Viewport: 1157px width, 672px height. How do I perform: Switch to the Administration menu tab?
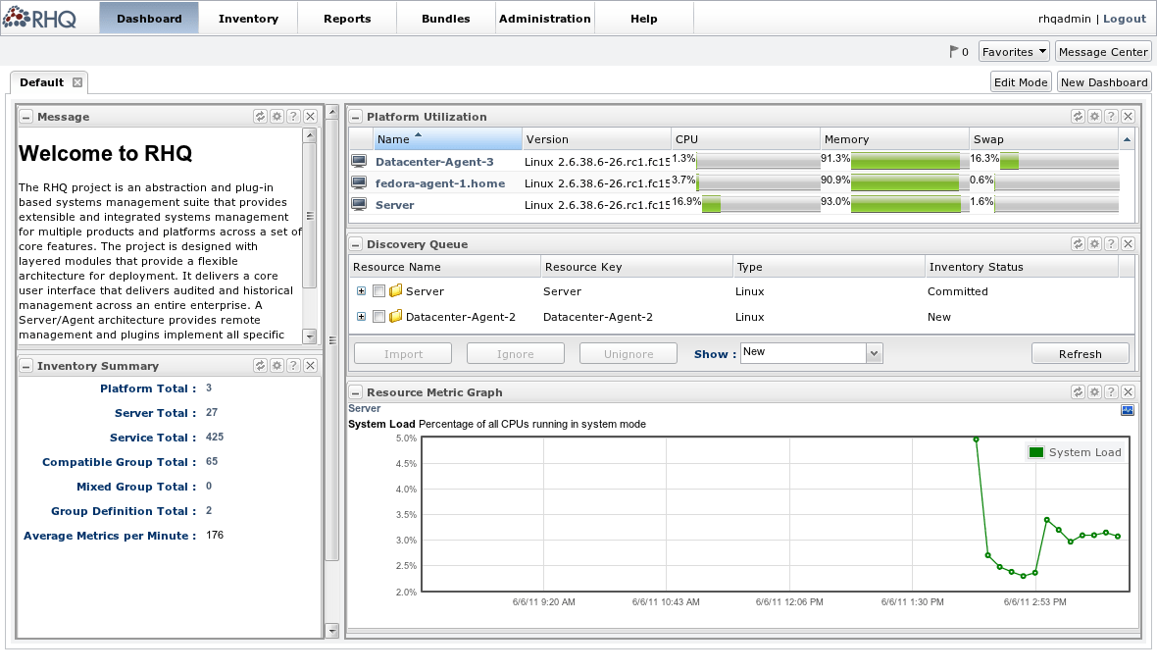coord(544,19)
